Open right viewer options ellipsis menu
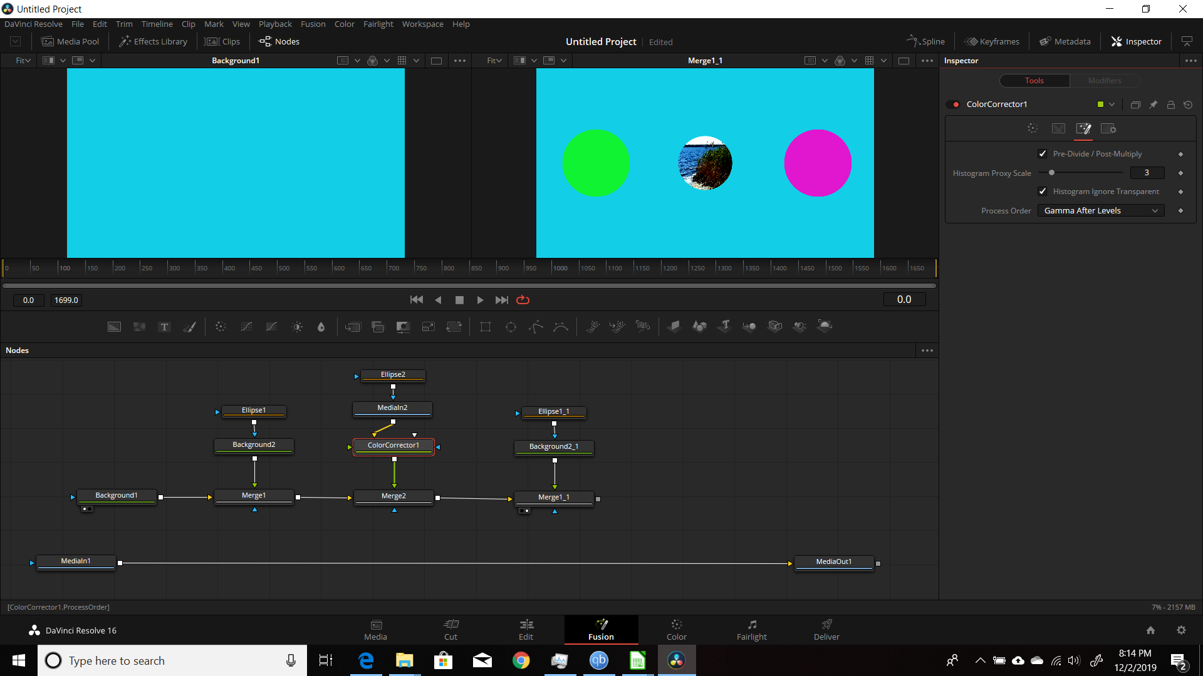This screenshot has width=1203, height=676. pos(927,61)
